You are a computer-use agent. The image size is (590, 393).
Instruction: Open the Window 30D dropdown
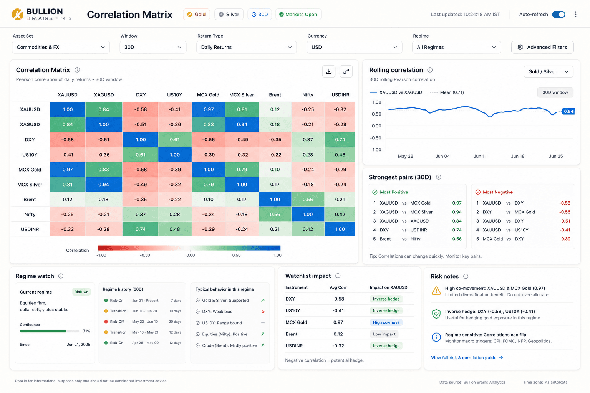[153, 47]
